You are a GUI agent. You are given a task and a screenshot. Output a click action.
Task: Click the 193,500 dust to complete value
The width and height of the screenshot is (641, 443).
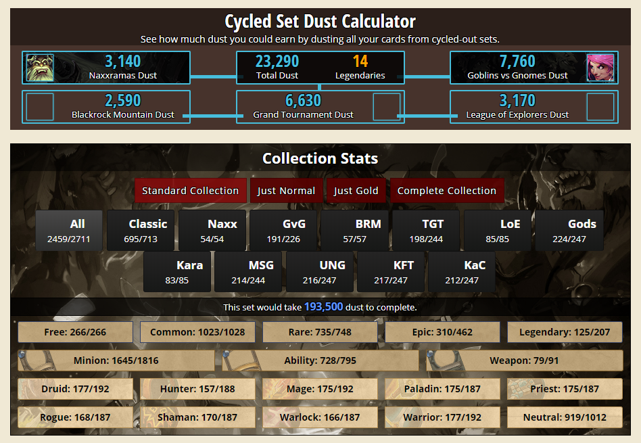point(323,307)
